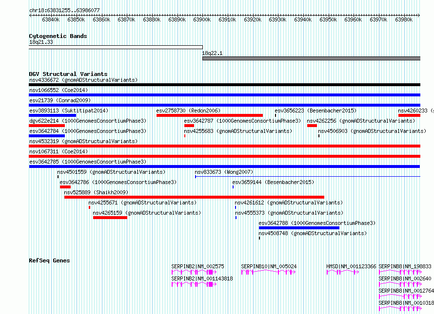The width and height of the screenshot is (434, 314).
Task: Click esv3642788 blue variant bar
Action: 299,228
